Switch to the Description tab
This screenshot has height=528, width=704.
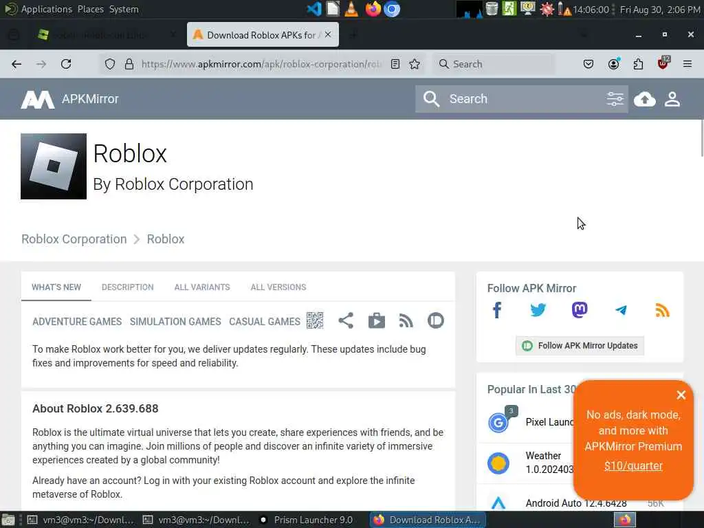[127, 287]
